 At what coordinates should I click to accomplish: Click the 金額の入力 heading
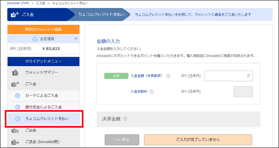click(x=108, y=41)
